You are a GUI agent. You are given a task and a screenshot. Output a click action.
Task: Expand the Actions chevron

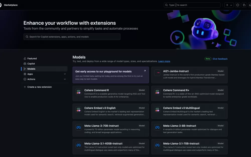65,79
